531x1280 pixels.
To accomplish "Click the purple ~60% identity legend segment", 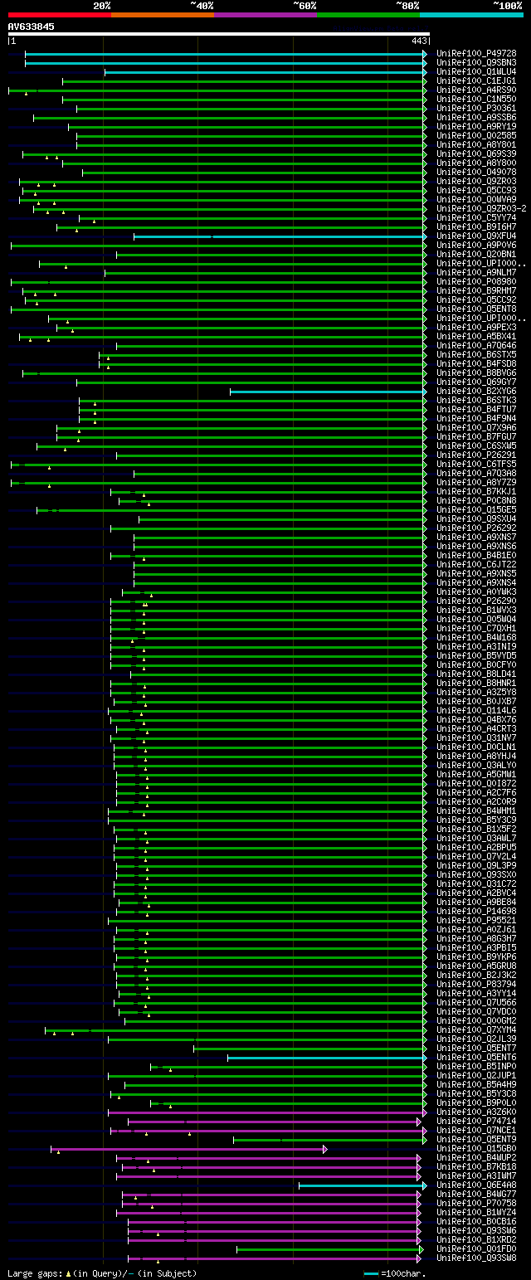I will pos(265,14).
